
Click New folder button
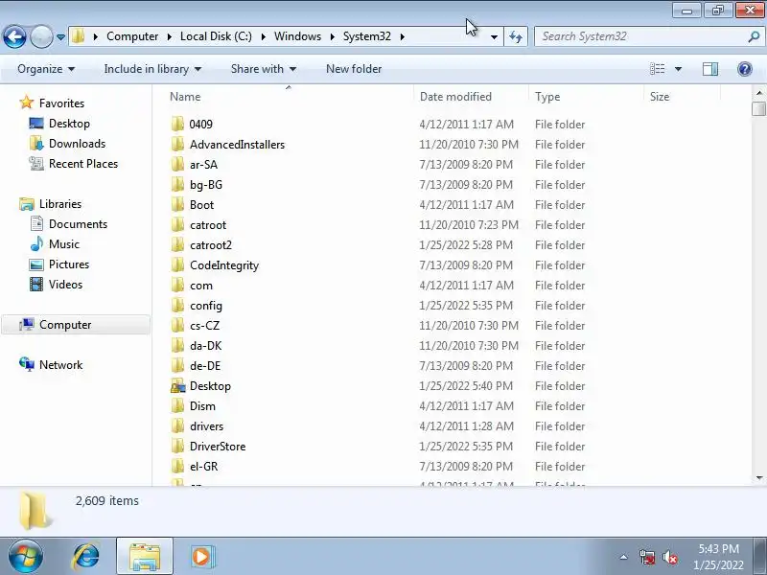tap(354, 69)
